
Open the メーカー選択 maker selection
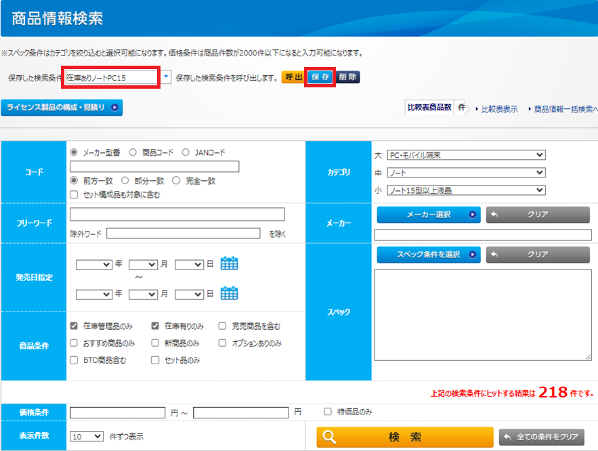(428, 215)
